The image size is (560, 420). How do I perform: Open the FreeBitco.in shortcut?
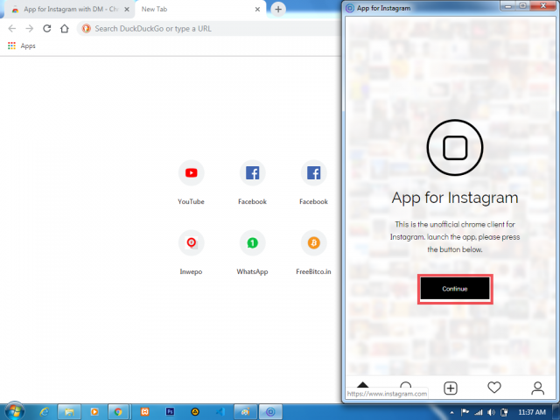pos(313,242)
